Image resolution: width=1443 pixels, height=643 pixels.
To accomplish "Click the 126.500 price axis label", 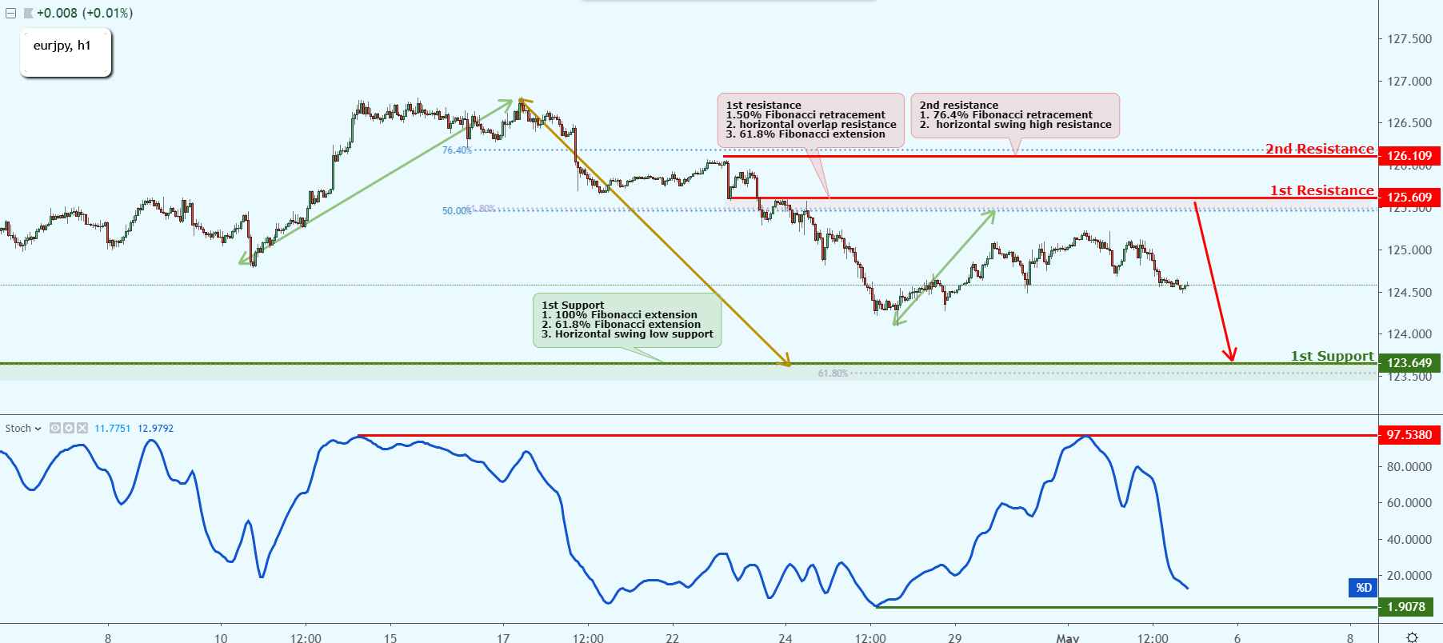I will click(1409, 123).
